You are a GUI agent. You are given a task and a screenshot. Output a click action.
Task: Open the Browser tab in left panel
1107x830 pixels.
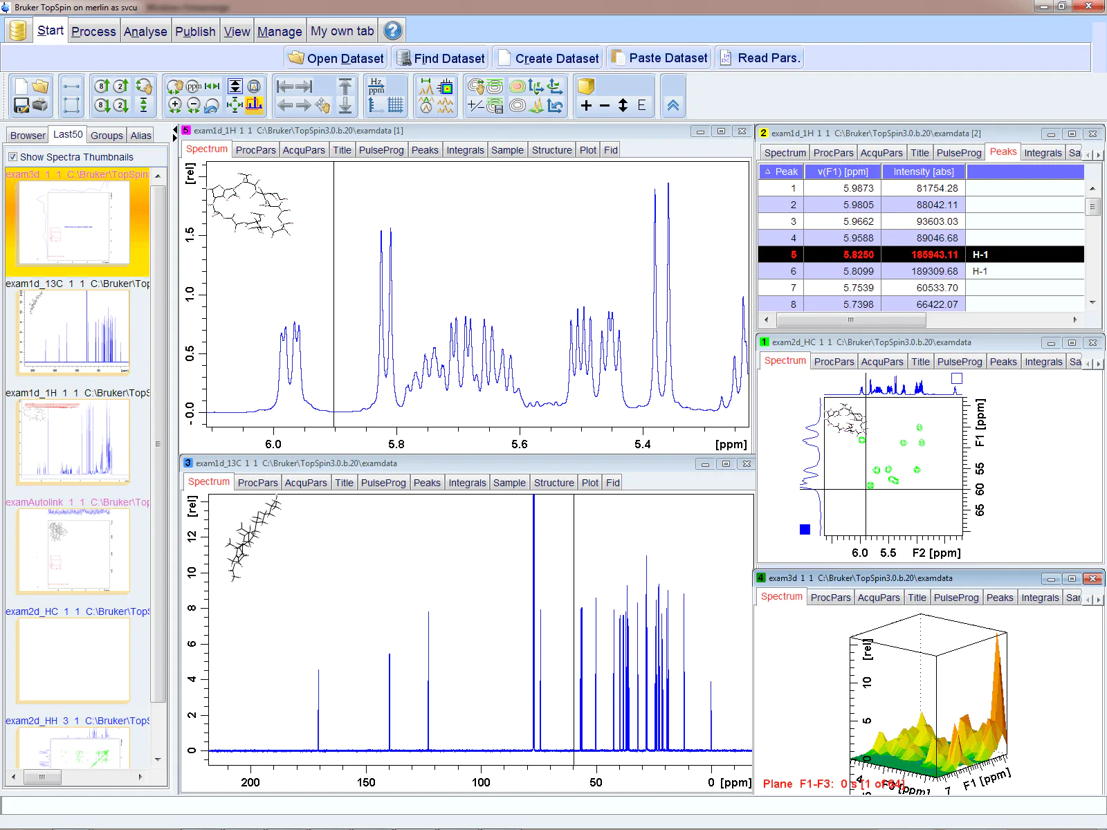(28, 136)
